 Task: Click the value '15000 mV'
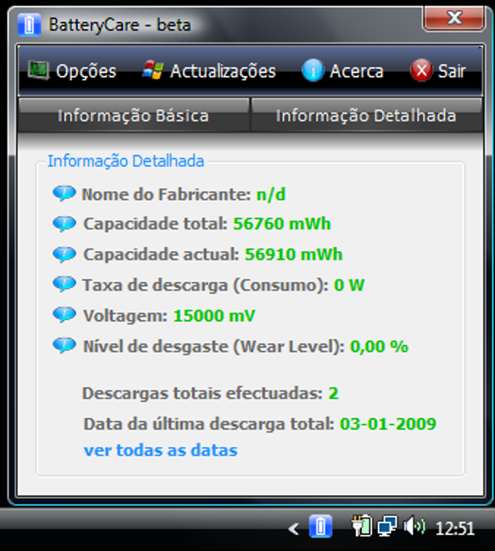214,315
